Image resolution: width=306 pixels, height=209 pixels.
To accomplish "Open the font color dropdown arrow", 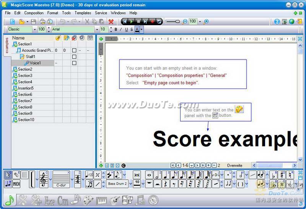I will click(x=142, y=29).
